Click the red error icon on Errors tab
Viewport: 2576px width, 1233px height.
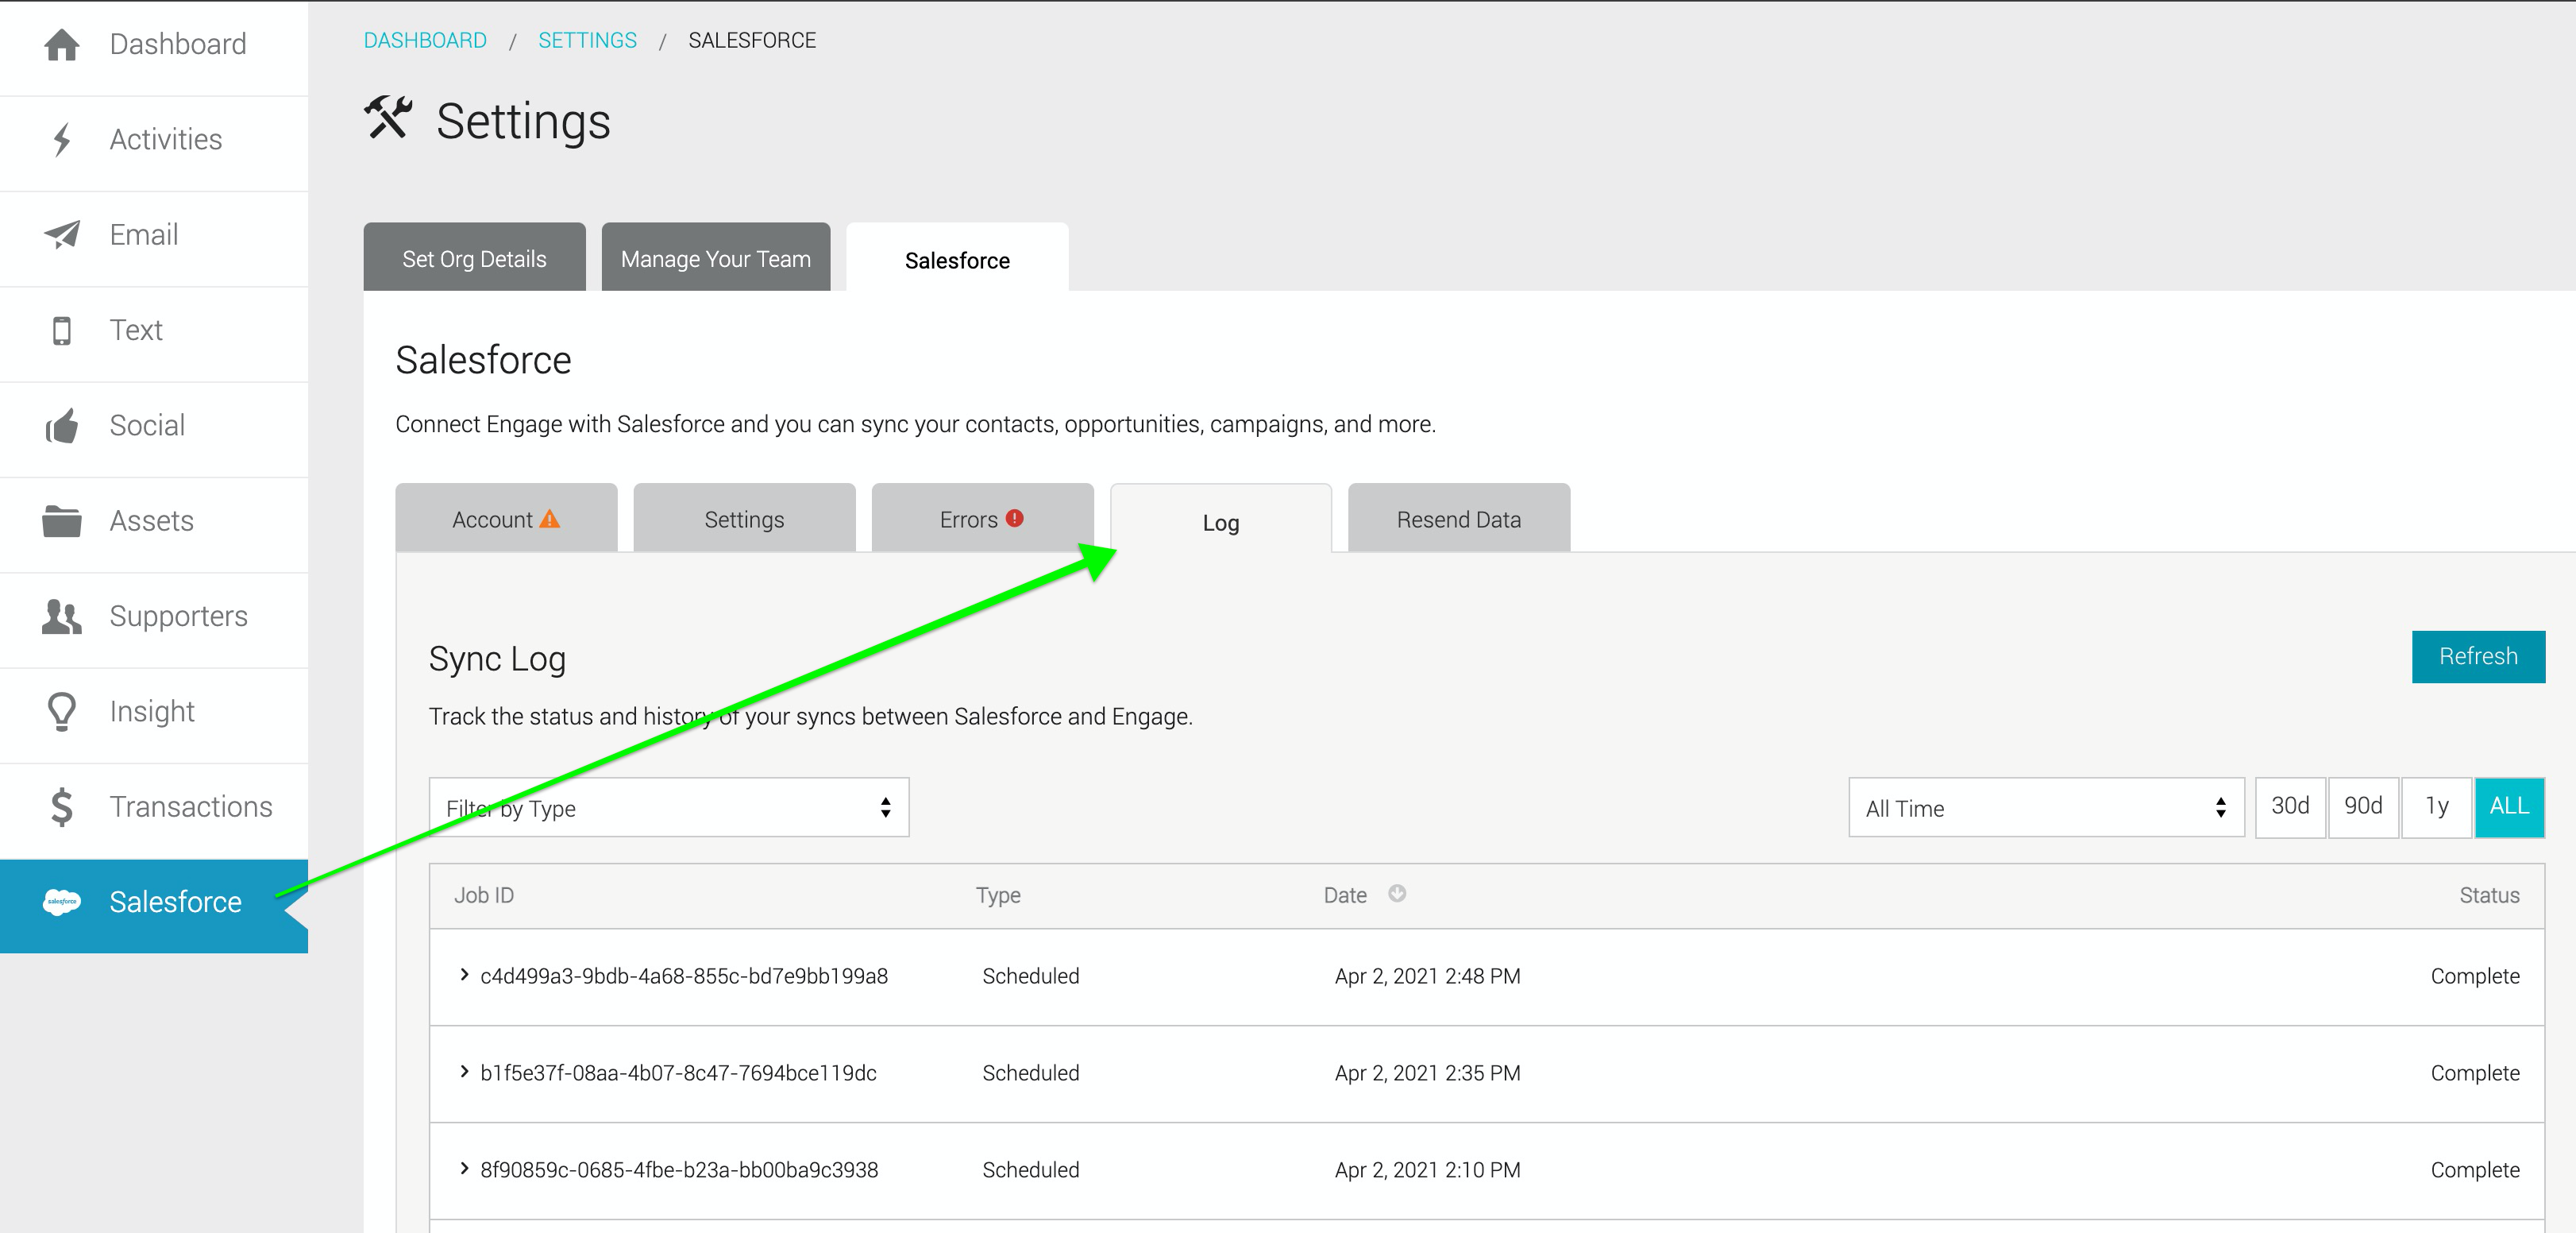point(1015,519)
